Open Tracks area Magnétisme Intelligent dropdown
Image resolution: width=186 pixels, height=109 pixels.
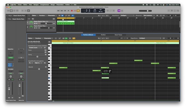tap(127, 16)
